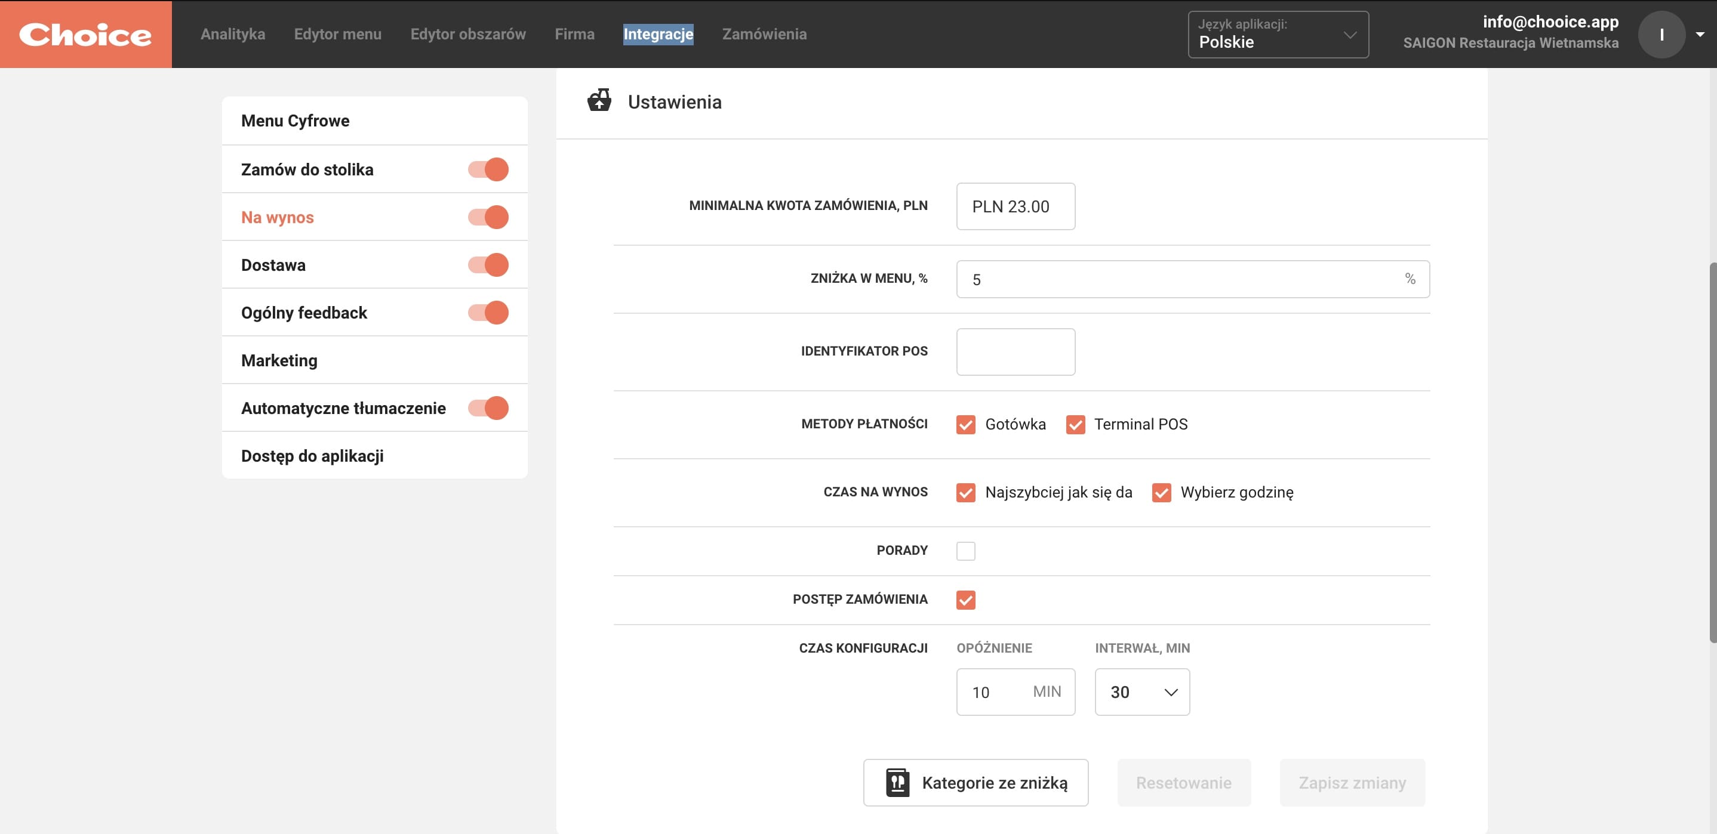Uncheck the Wybierz godzinę checkbox
The image size is (1717, 834).
(1161, 492)
